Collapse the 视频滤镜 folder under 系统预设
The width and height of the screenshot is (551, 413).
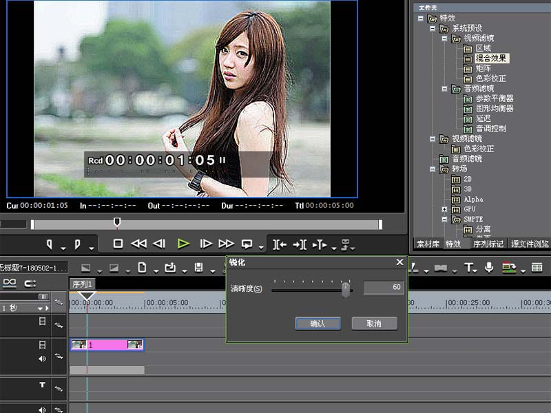(x=444, y=39)
